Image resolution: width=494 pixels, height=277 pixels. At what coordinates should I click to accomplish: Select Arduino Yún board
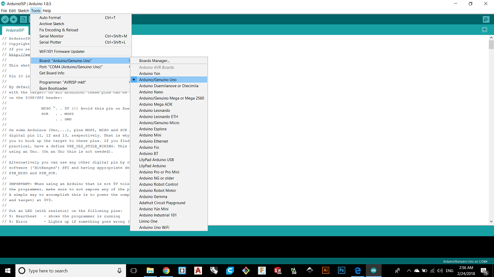(169, 73)
